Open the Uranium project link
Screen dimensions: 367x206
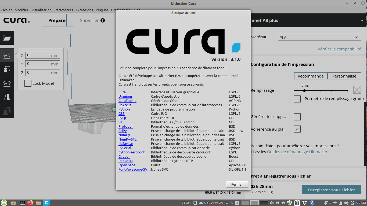[x=125, y=97]
